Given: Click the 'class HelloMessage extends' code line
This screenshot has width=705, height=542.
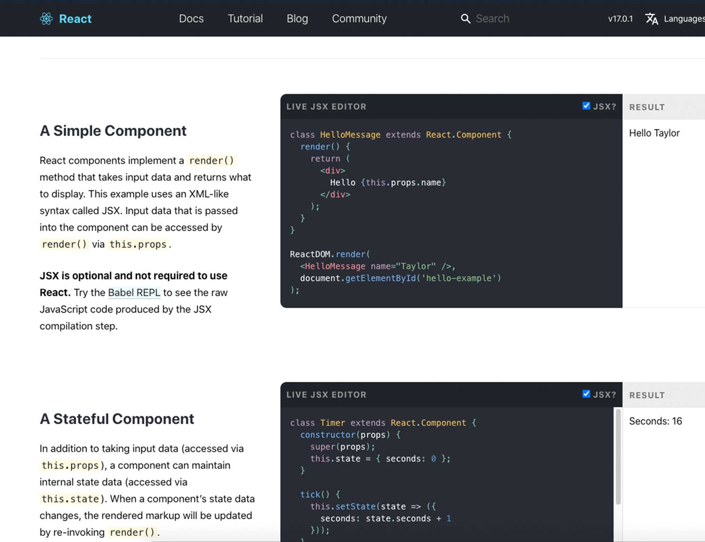Looking at the screenshot, I should pyautogui.click(x=401, y=135).
